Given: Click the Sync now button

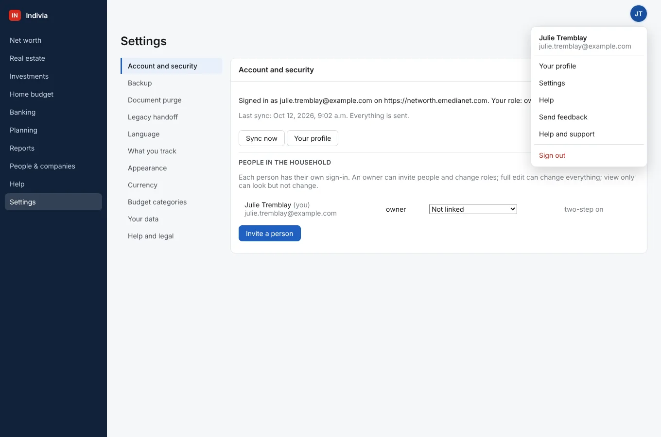Looking at the screenshot, I should pyautogui.click(x=261, y=138).
